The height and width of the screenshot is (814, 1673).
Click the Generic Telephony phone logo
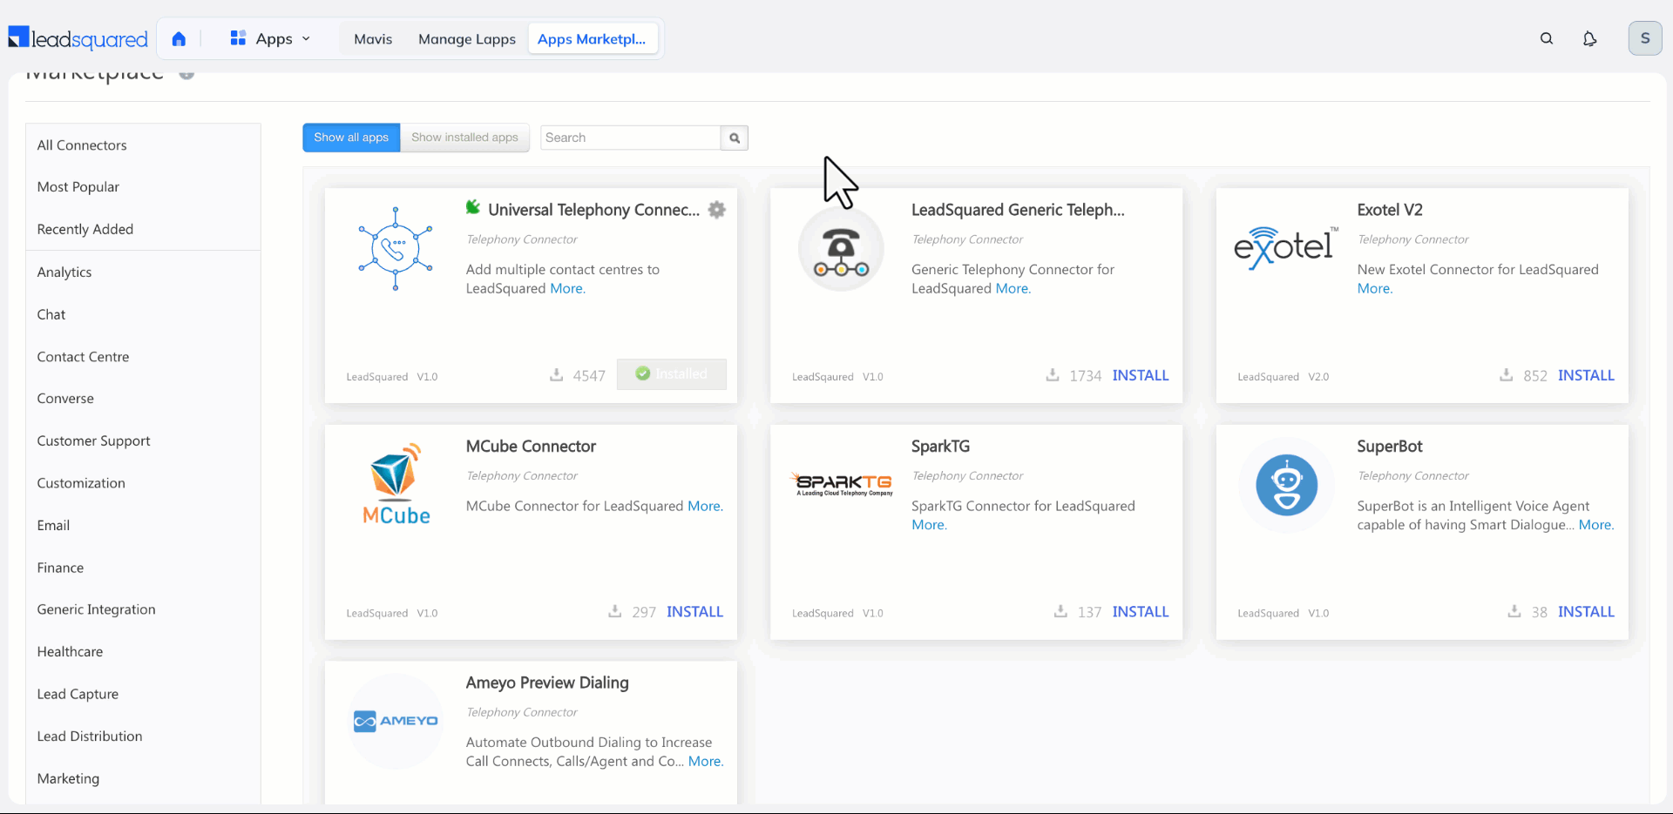(x=841, y=248)
